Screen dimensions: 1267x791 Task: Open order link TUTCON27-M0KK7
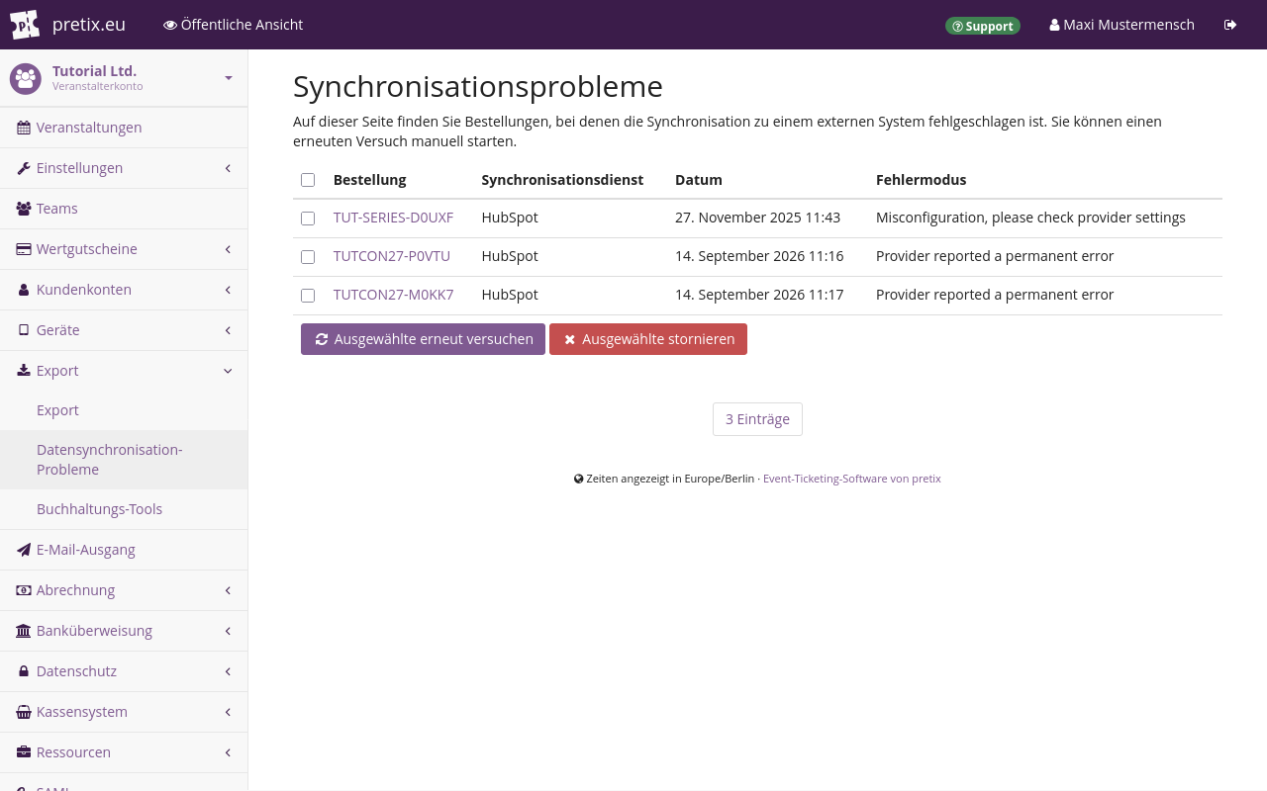click(x=393, y=295)
